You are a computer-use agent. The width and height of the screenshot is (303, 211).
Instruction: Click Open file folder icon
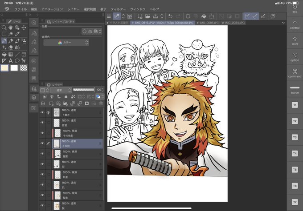pos(147,16)
